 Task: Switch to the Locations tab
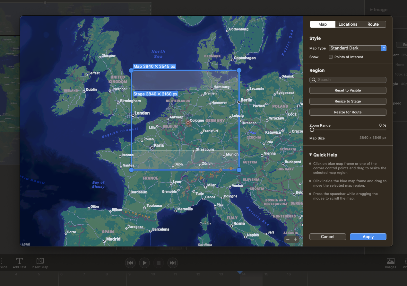348,24
